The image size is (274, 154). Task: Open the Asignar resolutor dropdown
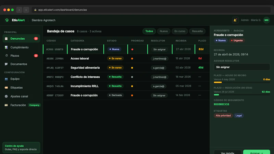pos(242,67)
